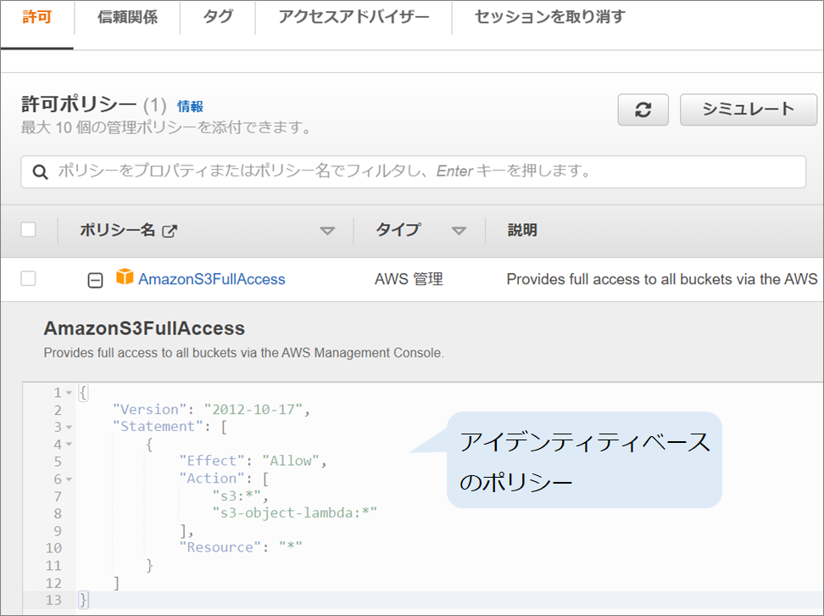Image resolution: width=824 pixels, height=616 pixels.
Task: Check the AmazonS3FullAccess row checkbox
Action: [x=28, y=278]
